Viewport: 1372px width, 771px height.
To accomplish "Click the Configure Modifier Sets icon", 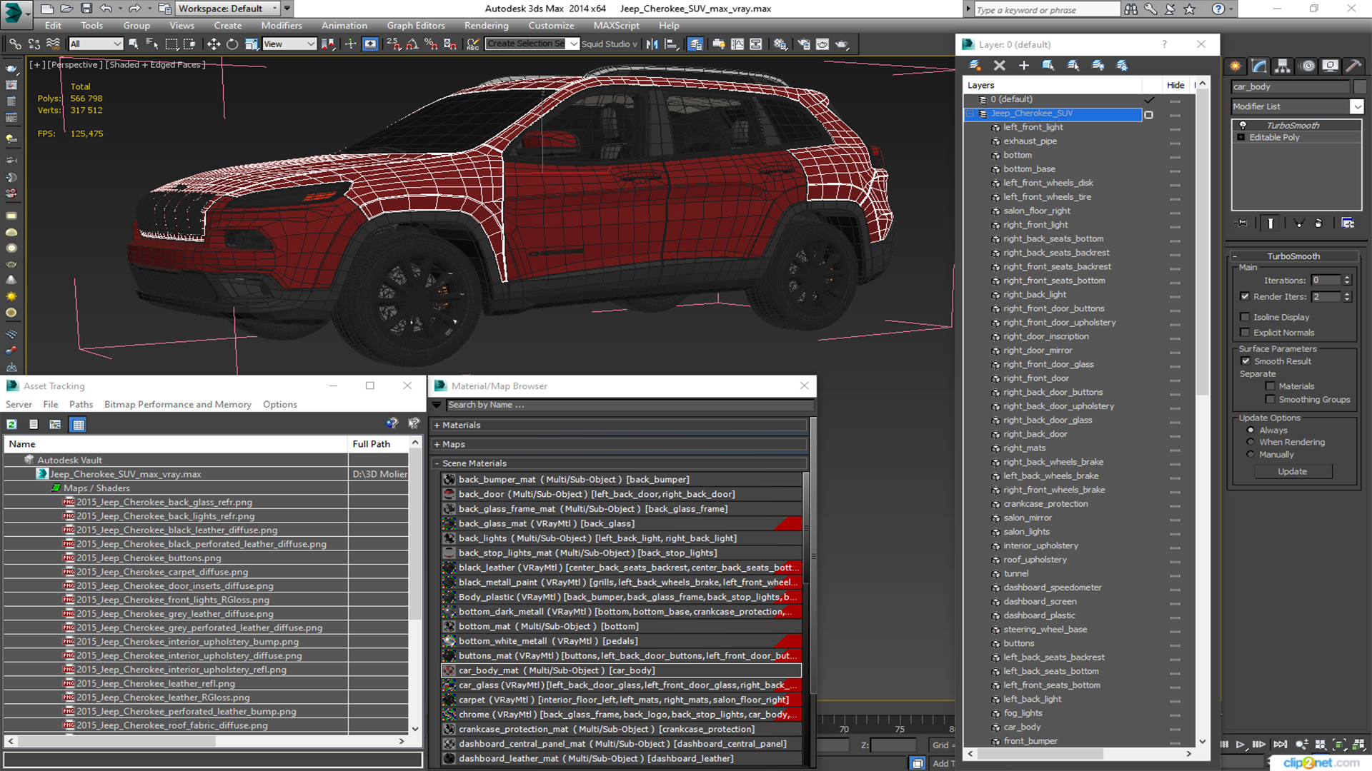I will coord(1348,223).
